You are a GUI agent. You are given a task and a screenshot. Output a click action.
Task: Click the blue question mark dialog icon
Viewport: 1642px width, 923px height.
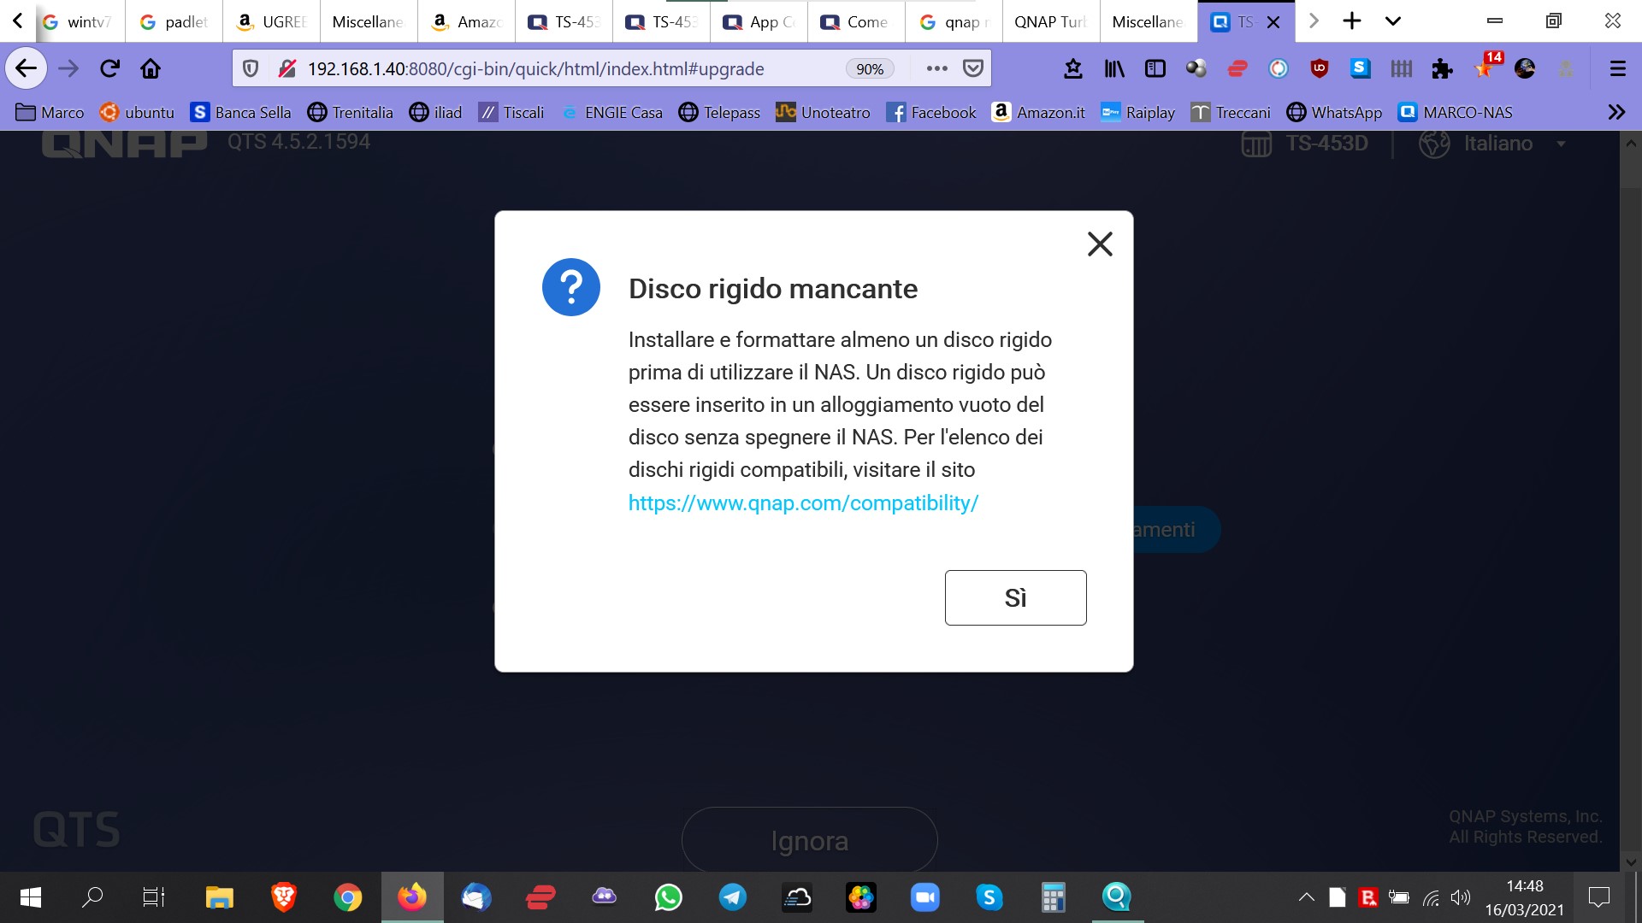570,287
